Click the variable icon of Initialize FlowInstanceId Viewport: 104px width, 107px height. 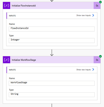(7, 6)
